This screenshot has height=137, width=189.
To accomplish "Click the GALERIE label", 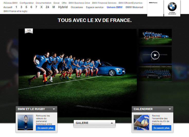I will [x=82, y=123].
